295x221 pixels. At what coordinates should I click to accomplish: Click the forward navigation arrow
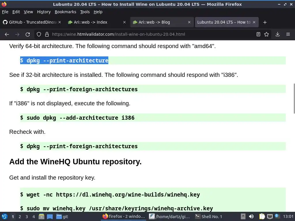(17, 35)
